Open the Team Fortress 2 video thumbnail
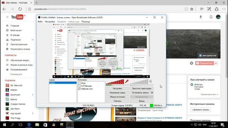 tap(126, 119)
